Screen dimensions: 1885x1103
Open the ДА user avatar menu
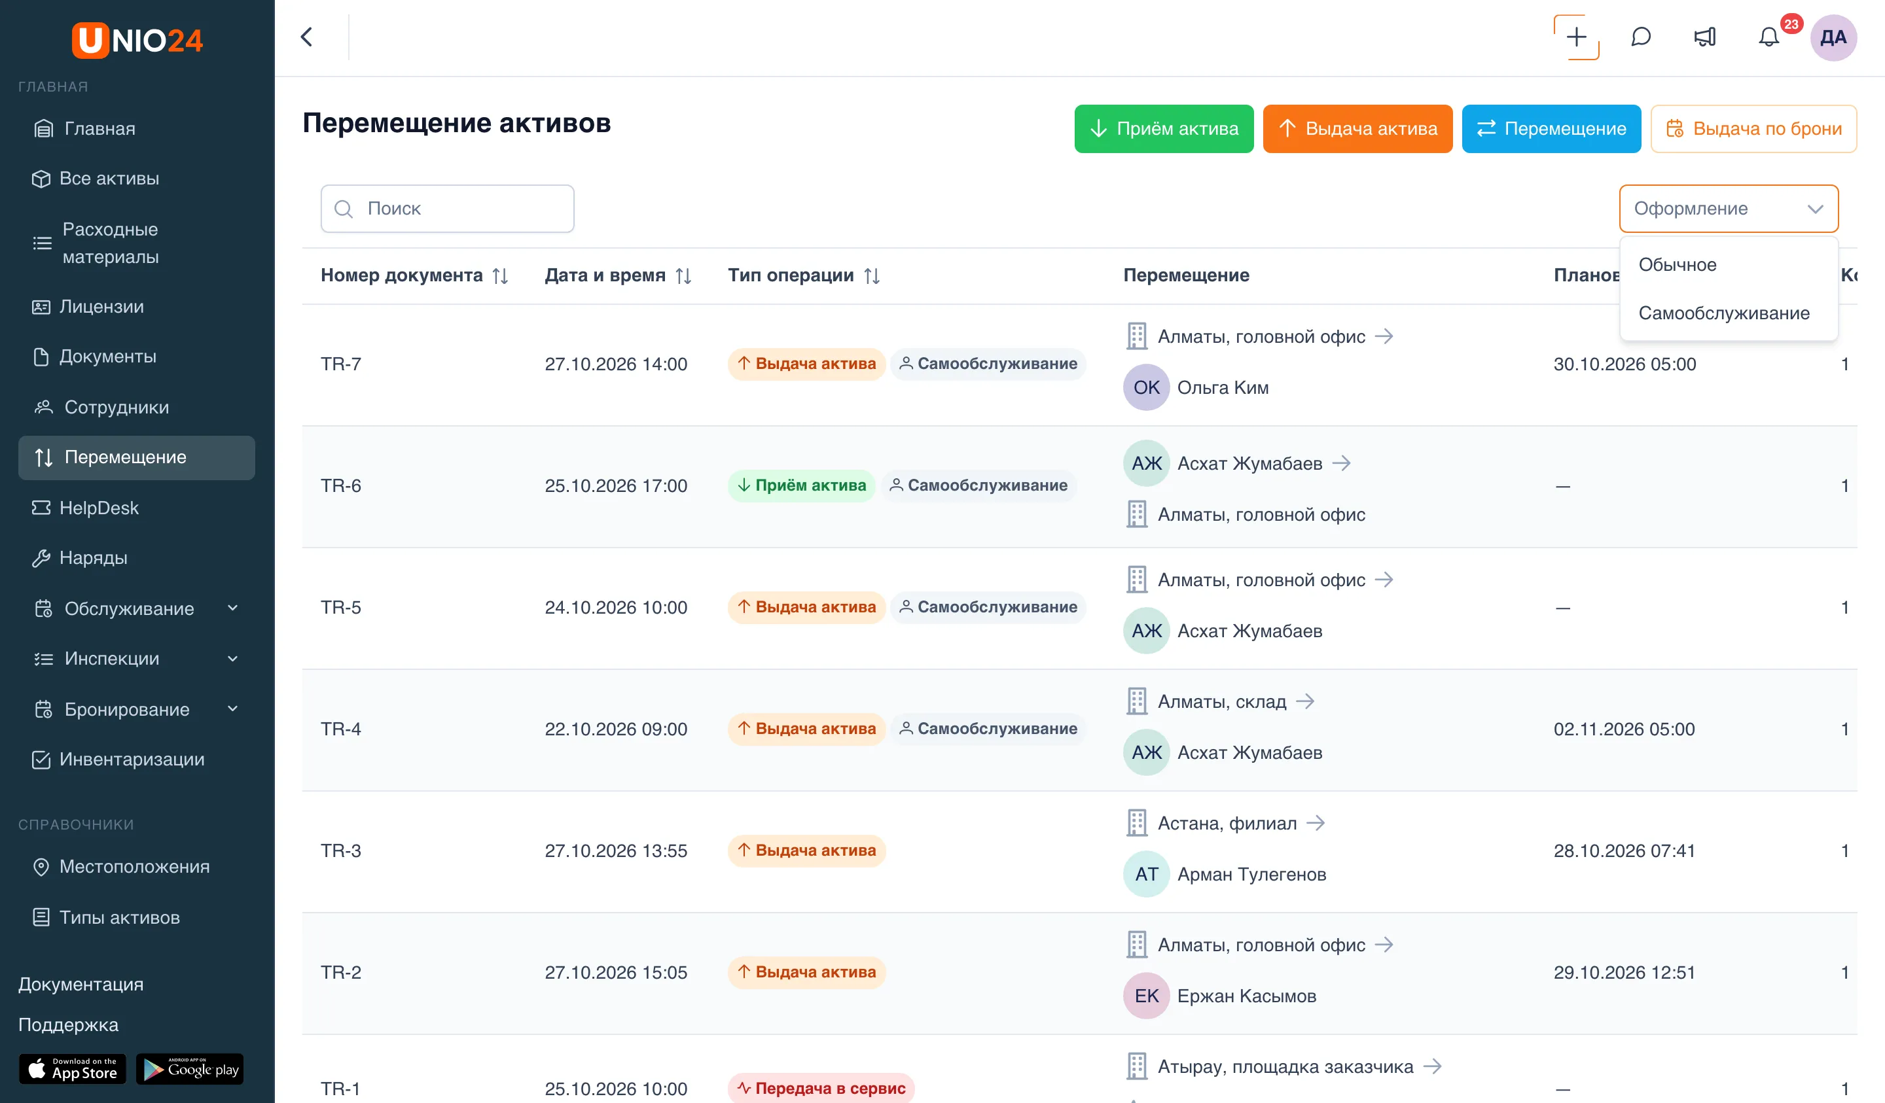pos(1833,37)
